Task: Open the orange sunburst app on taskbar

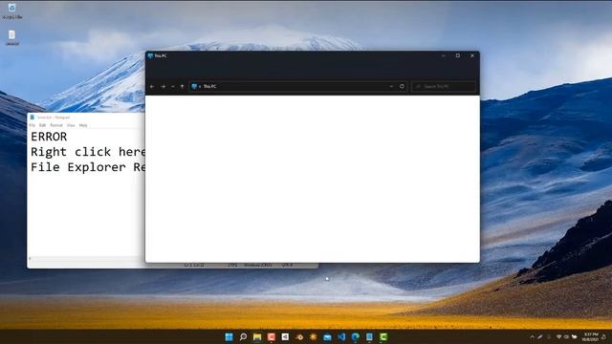Action: (x=314, y=336)
